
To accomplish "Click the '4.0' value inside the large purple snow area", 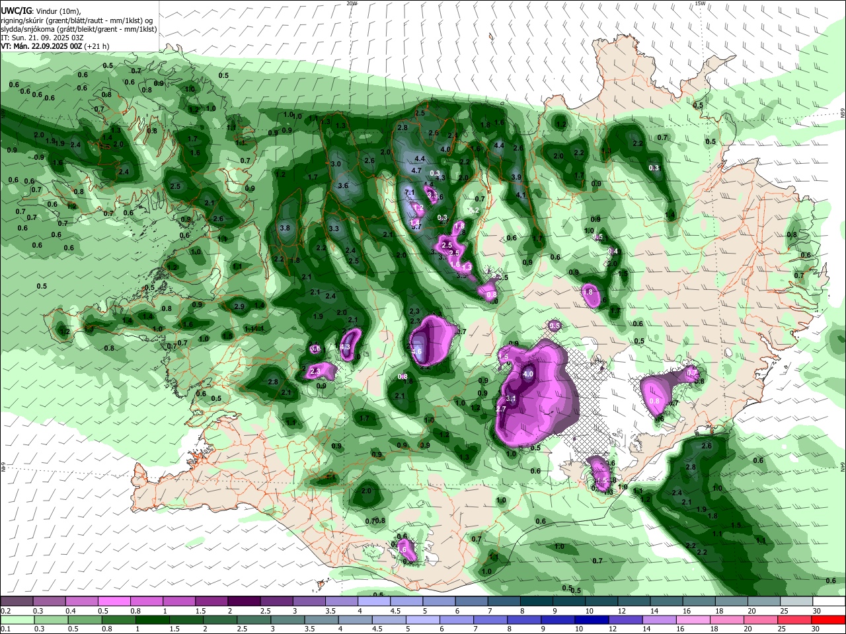I will tap(528, 374).
